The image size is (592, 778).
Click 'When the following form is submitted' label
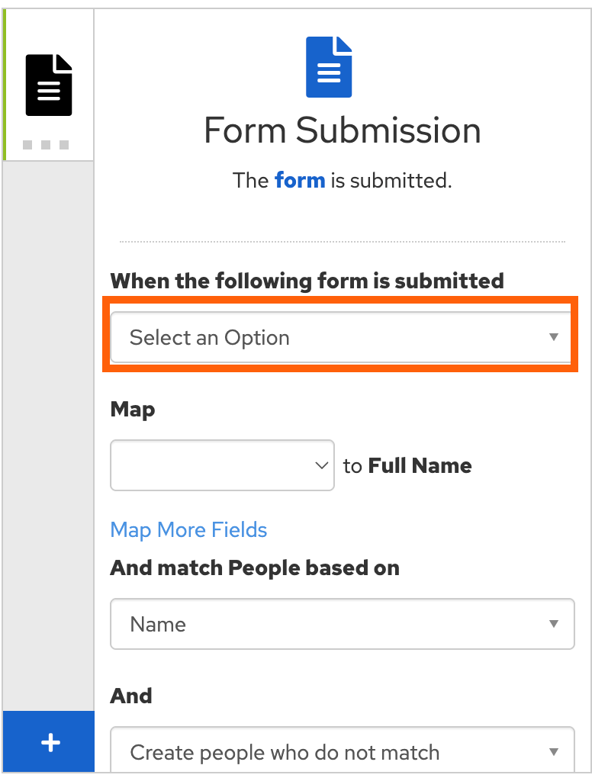click(307, 281)
